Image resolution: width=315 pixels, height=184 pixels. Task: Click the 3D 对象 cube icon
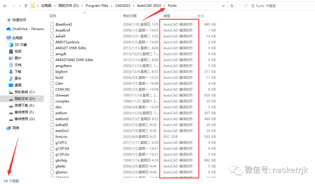(11, 44)
